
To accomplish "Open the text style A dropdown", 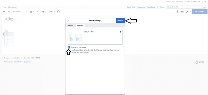I will 32,12.
